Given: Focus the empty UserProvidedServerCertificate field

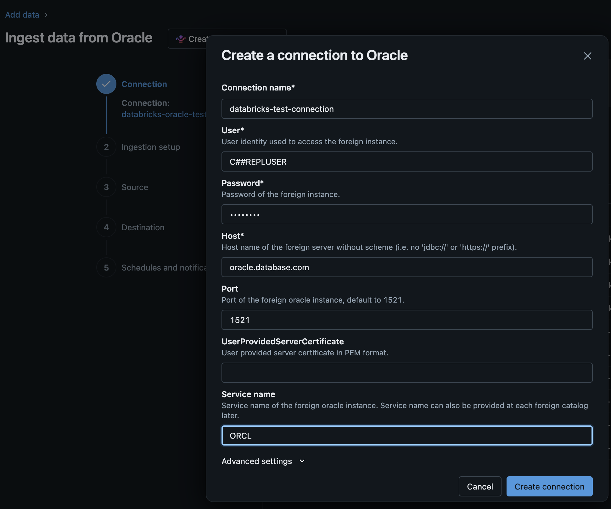Looking at the screenshot, I should pyautogui.click(x=407, y=373).
